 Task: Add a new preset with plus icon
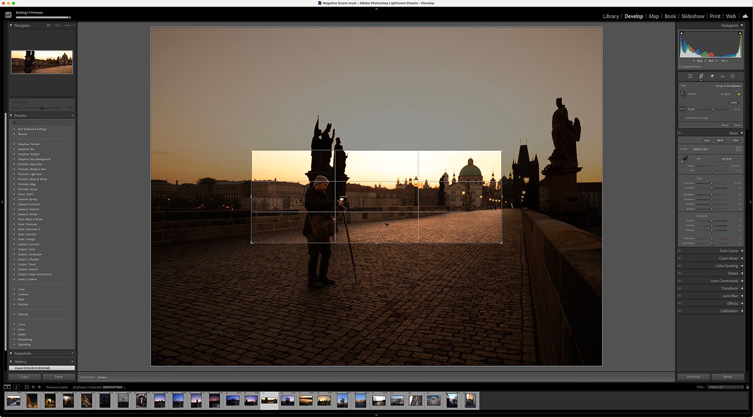[x=72, y=115]
